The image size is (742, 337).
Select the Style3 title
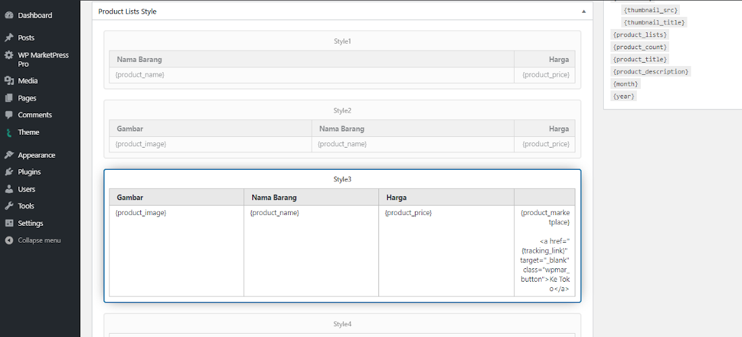pos(342,179)
